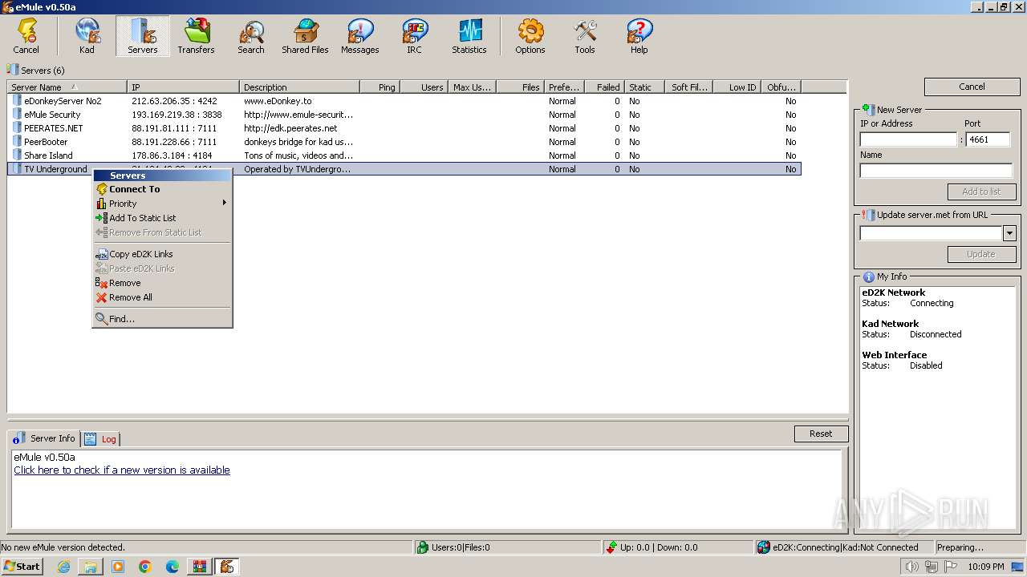Open the Tools toolbar icon
Image resolution: width=1027 pixels, height=577 pixels.
[585, 36]
